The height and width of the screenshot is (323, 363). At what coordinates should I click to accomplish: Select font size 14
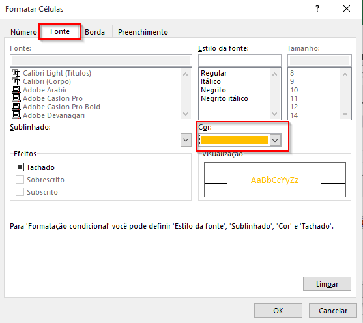click(x=294, y=115)
